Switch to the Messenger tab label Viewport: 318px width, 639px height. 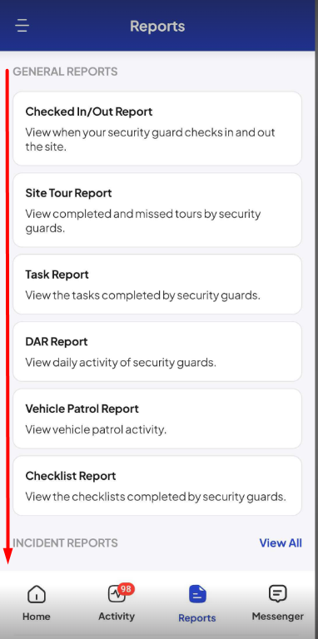pos(278,617)
